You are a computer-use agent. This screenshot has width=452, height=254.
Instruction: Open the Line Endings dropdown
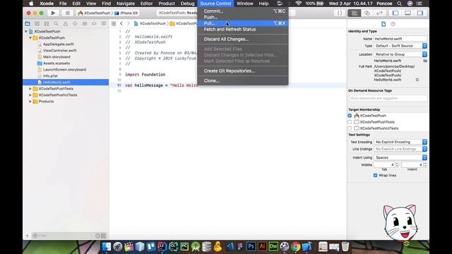click(x=400, y=149)
